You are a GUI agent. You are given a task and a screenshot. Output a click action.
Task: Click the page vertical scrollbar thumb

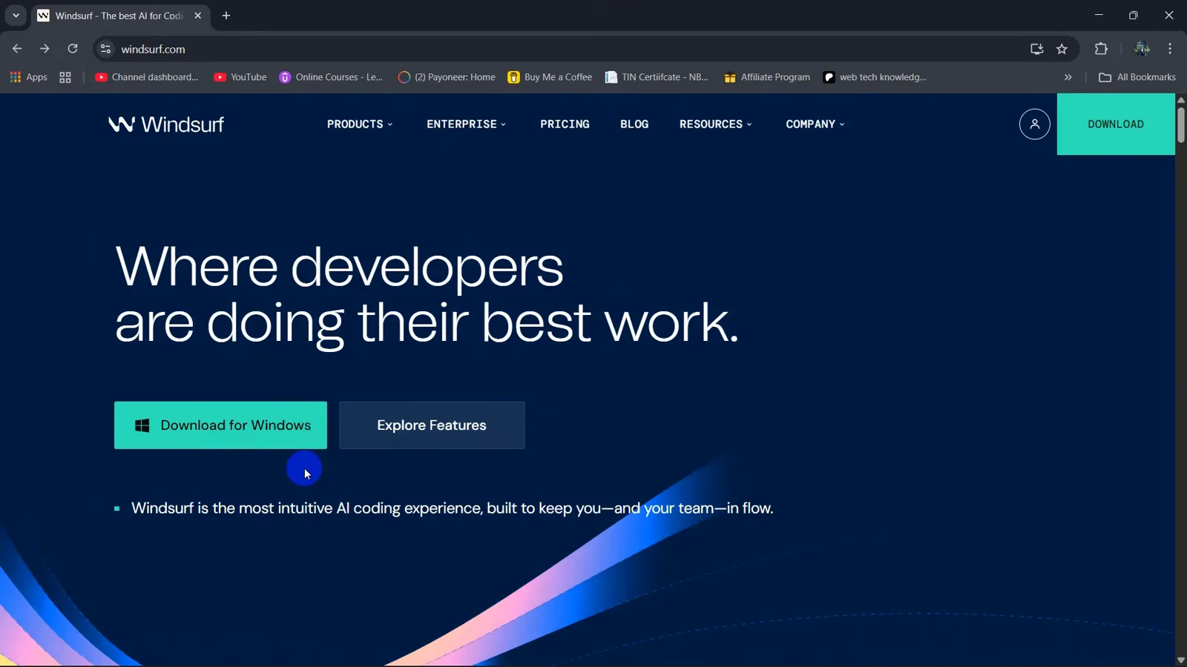pos(1181,125)
